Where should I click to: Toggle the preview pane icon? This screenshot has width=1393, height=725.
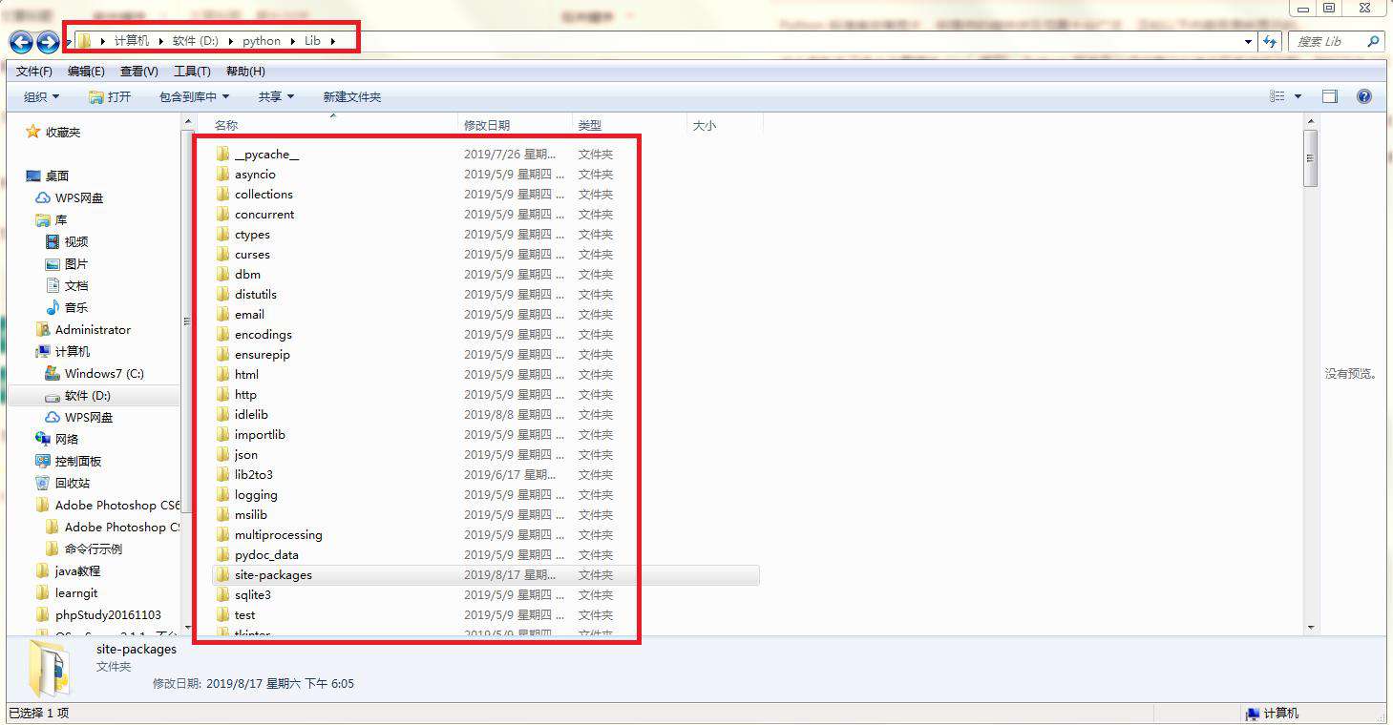pyautogui.click(x=1330, y=96)
